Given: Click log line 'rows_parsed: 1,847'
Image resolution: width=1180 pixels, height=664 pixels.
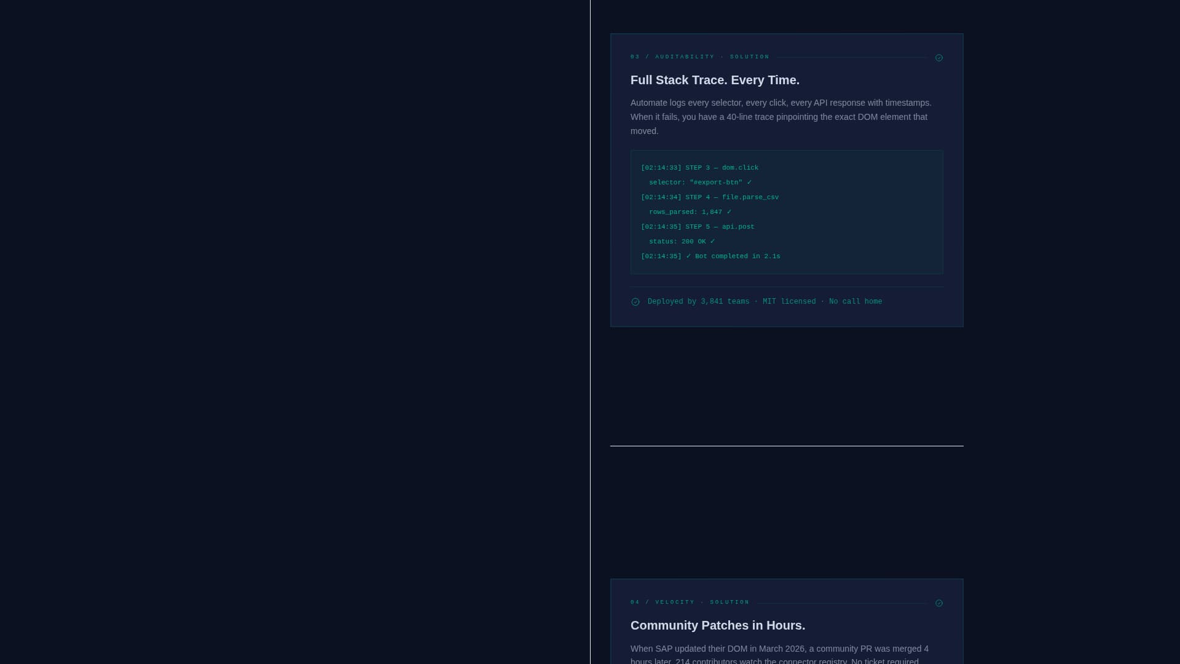Looking at the screenshot, I should click(x=690, y=212).
